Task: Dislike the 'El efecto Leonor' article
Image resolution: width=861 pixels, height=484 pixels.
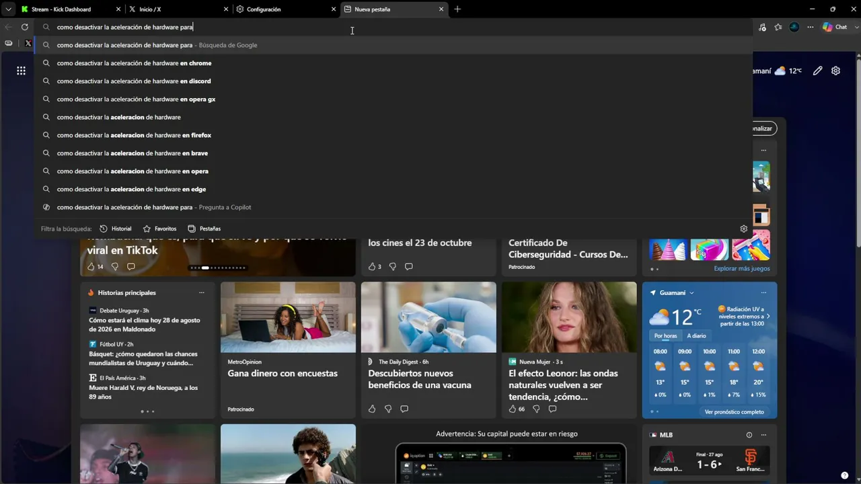Action: pyautogui.click(x=536, y=409)
